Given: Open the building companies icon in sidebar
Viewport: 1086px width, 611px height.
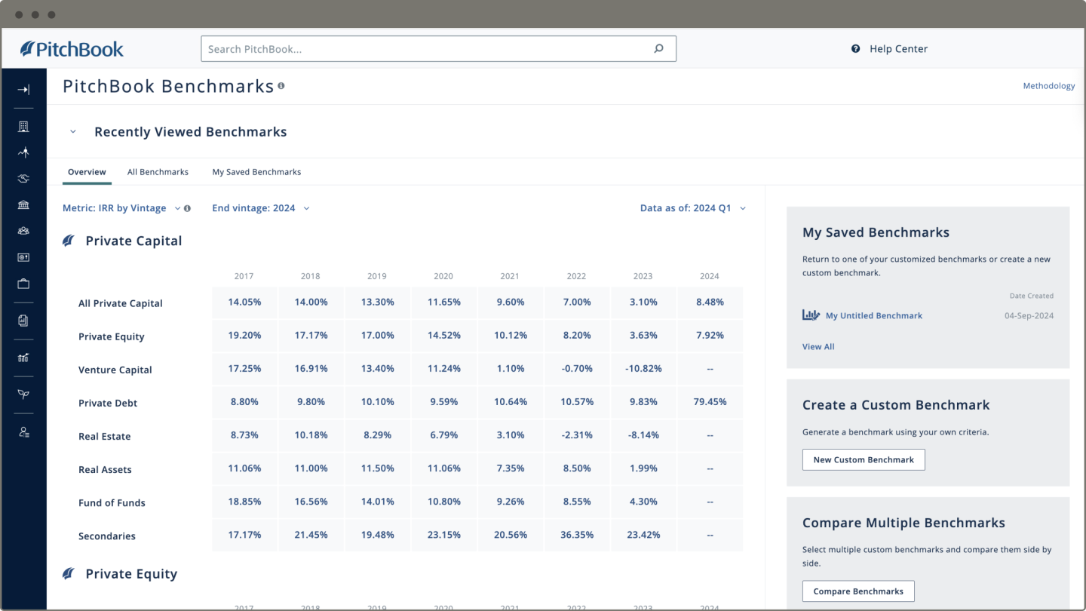Looking at the screenshot, I should (23, 127).
